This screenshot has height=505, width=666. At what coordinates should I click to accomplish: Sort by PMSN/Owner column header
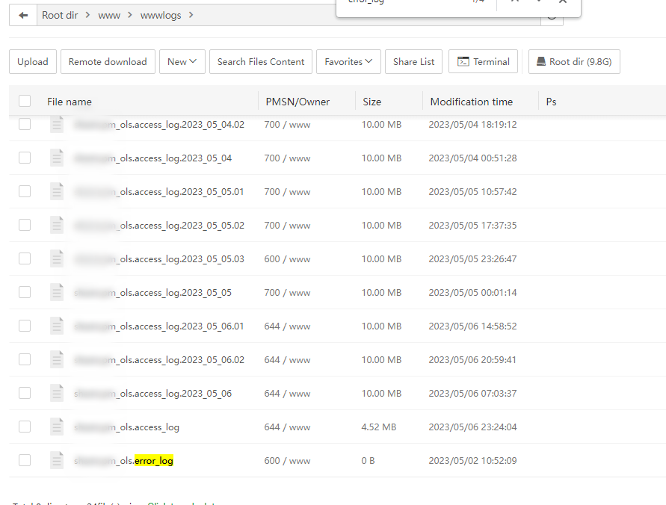[297, 102]
